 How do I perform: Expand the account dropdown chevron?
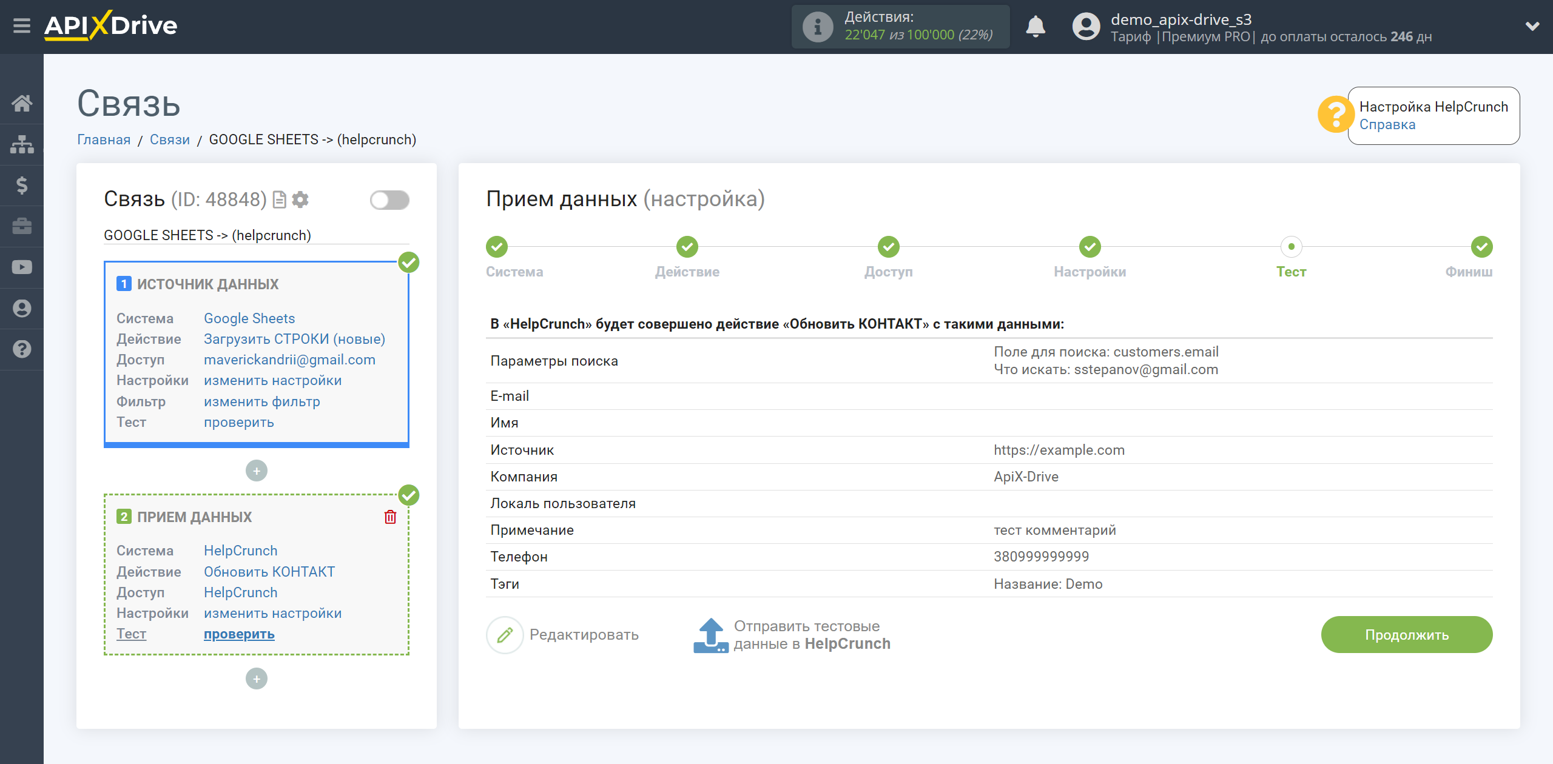click(x=1532, y=26)
